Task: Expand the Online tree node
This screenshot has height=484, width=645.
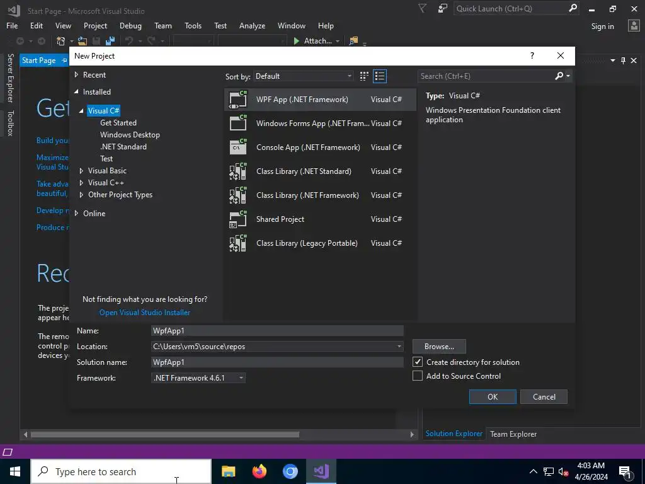Action: (x=76, y=213)
